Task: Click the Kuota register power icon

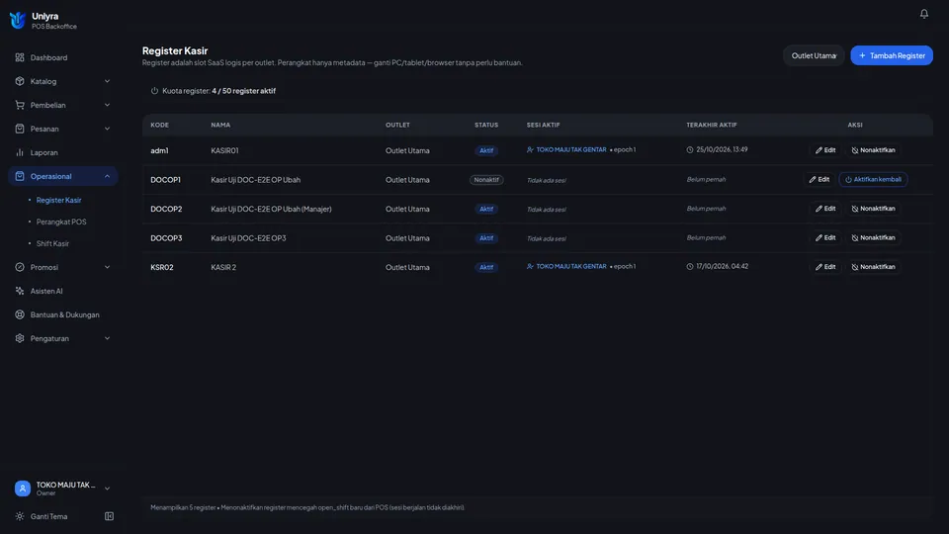Action: (x=154, y=91)
